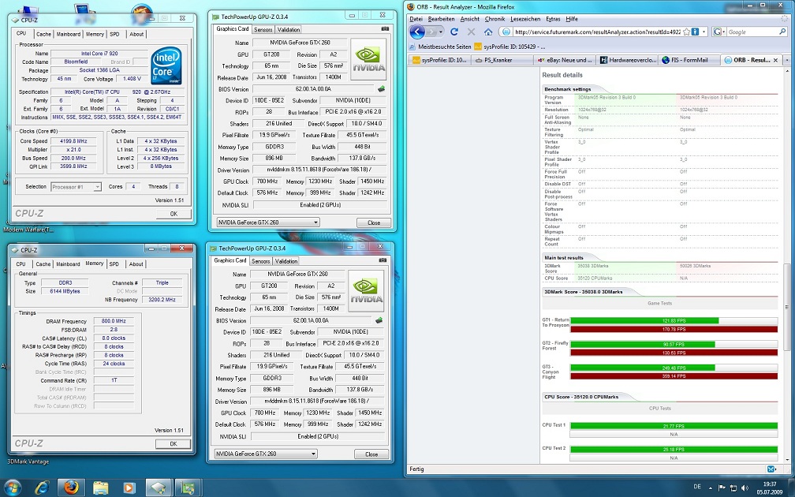The image size is (795, 497).
Task: Open the search engine selector dropdown
Action: 719,32
